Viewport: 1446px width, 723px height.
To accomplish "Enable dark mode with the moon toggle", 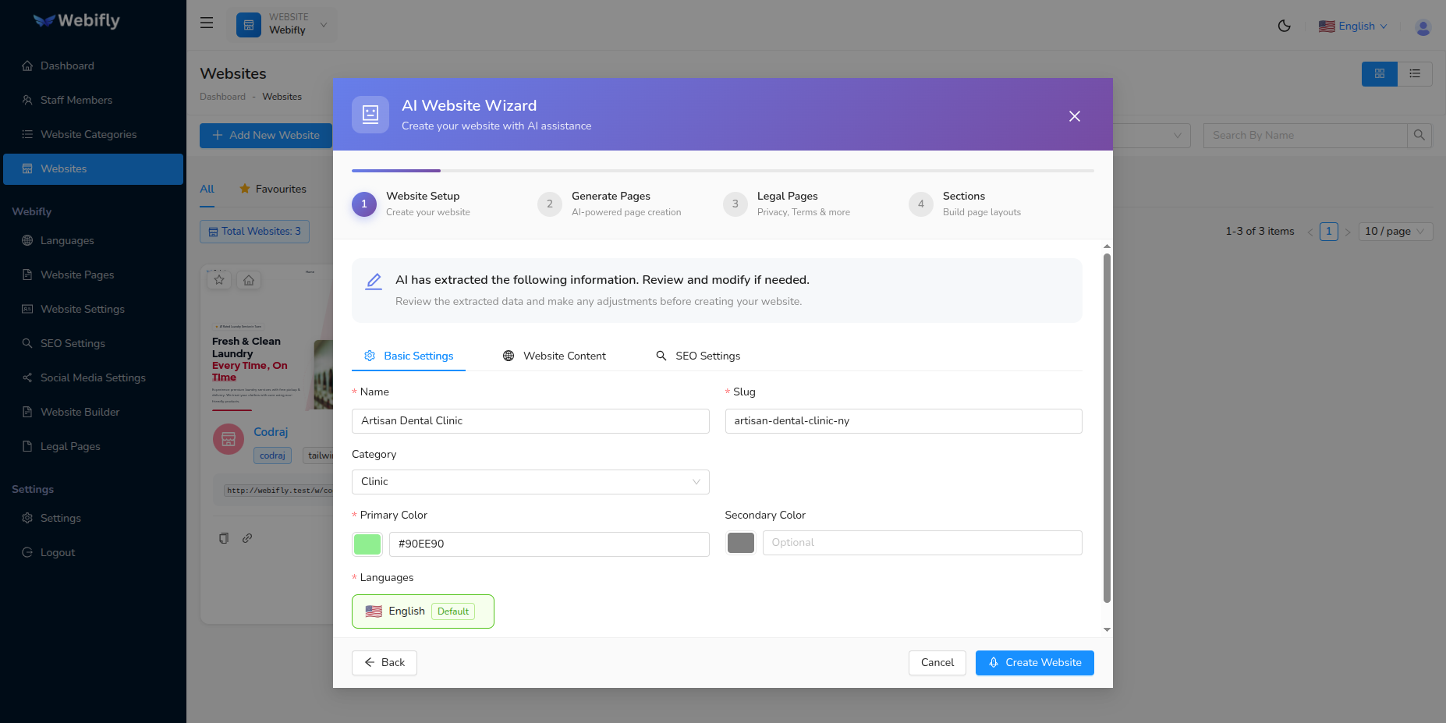I will click(x=1285, y=25).
